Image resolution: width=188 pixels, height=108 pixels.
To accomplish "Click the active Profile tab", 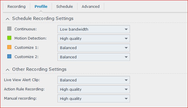I will coord(41,6).
